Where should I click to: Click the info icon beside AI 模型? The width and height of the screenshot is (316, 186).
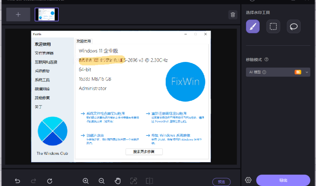pos(264,72)
